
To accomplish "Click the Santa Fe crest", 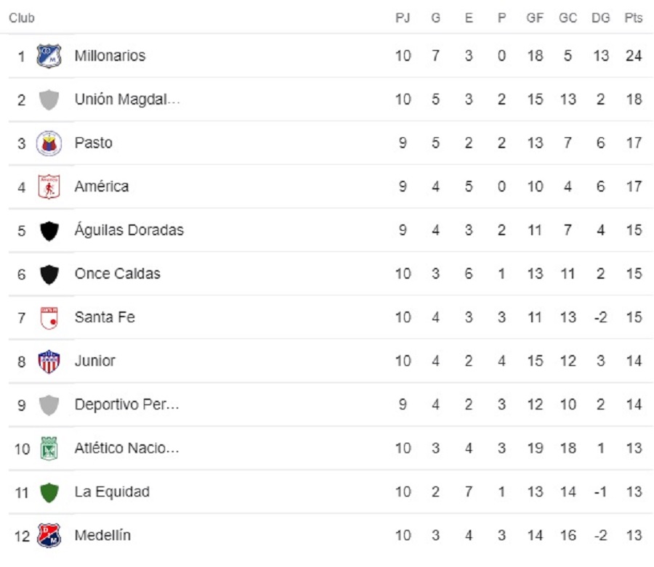I will (x=49, y=318).
